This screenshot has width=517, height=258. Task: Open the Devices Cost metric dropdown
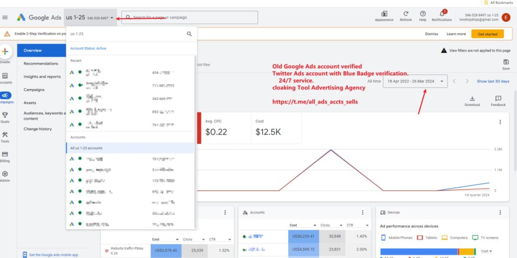(x=486, y=251)
